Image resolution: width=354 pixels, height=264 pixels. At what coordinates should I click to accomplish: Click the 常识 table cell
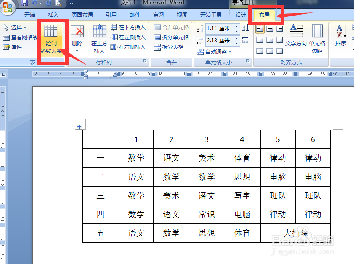207,214
